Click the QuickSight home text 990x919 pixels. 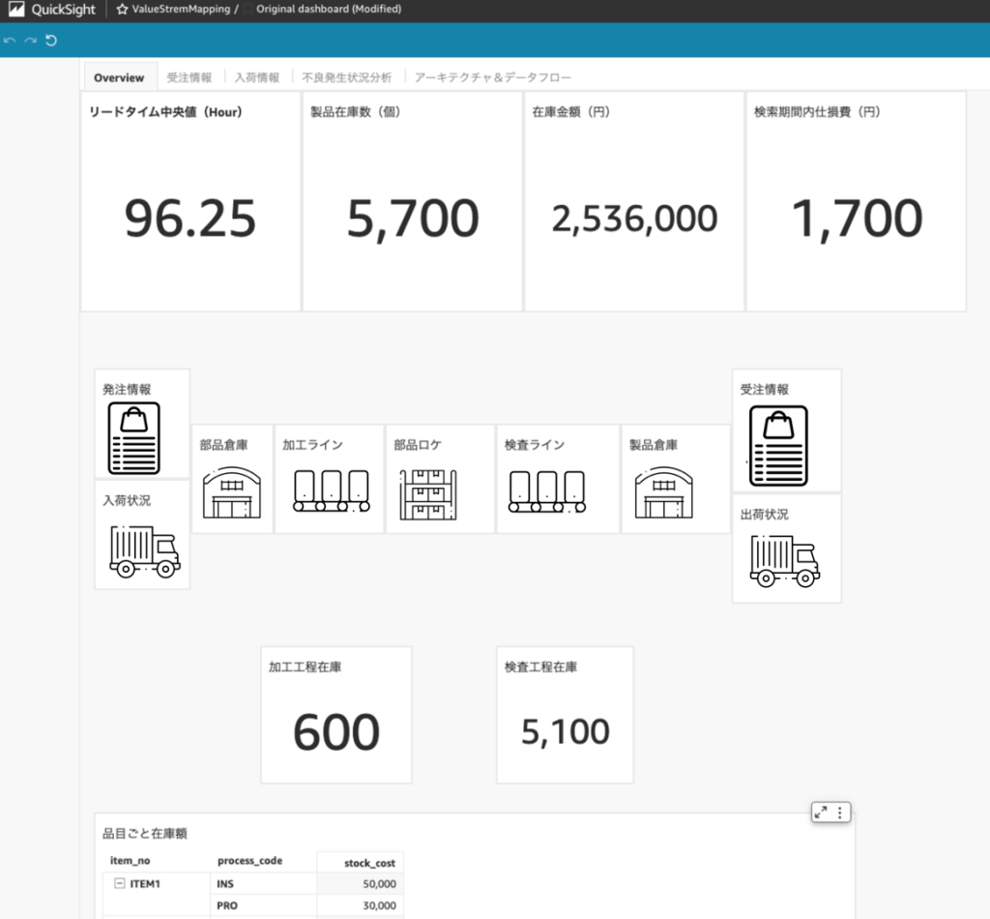(63, 10)
